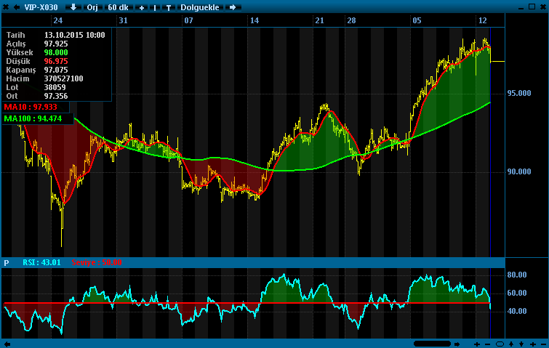Image resolution: width=549 pixels, height=348 pixels.
Task: Click the Kapanış value 97.075
Action: (x=56, y=70)
